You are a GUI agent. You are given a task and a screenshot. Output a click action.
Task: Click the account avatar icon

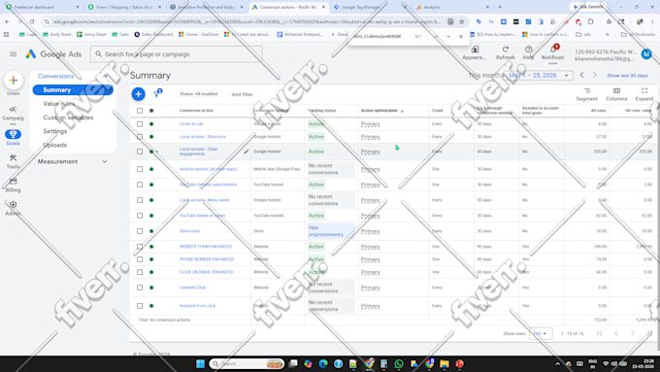coord(646,54)
